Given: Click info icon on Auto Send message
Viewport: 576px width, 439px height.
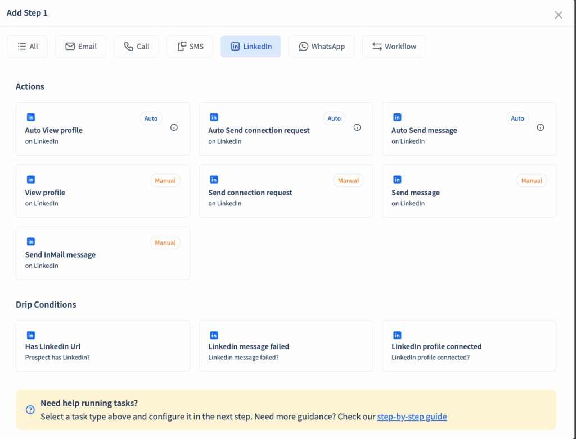Looking at the screenshot, I should (x=541, y=127).
